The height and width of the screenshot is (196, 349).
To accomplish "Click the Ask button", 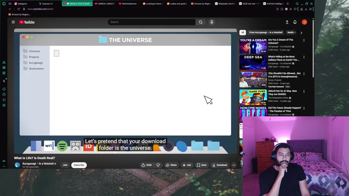I will click(187, 165).
